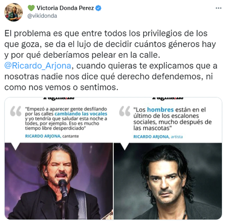Click the tweet body text

click(x=111, y=60)
